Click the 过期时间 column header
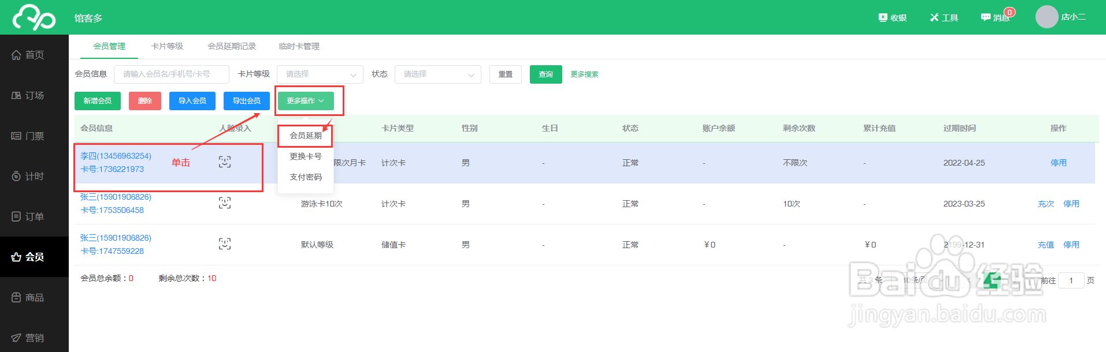The image size is (1106, 352). tap(960, 129)
